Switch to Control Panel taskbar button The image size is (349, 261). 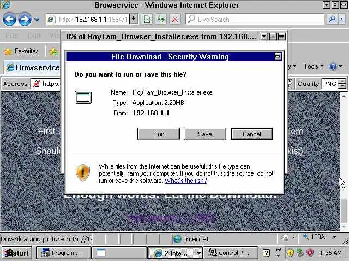(230, 253)
